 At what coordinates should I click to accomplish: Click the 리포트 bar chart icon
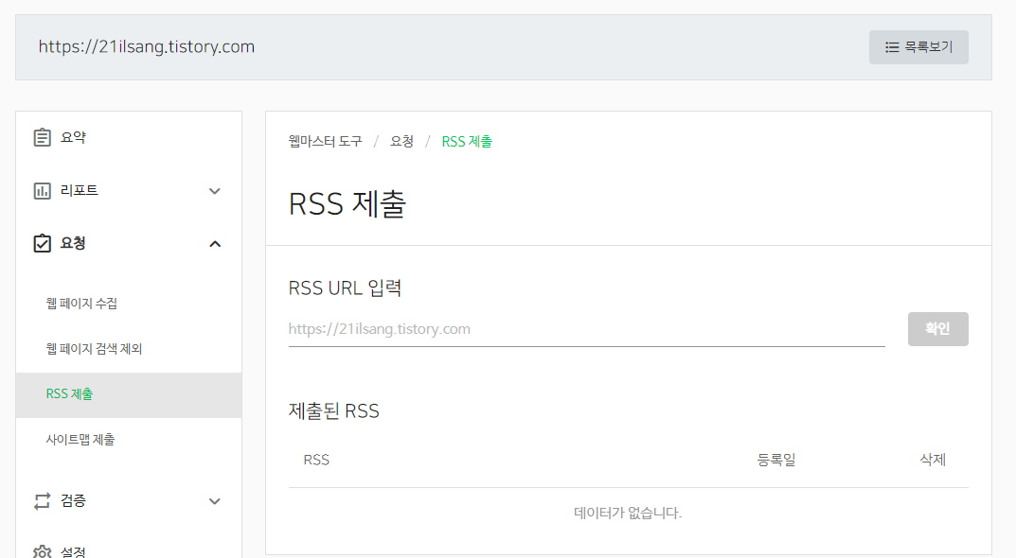click(42, 191)
